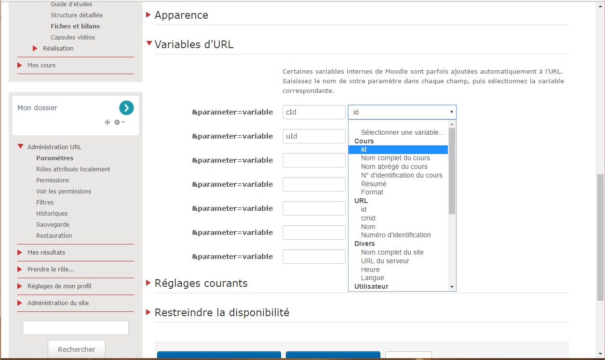Click the dropdown list's down scroll arrow

(x=452, y=287)
